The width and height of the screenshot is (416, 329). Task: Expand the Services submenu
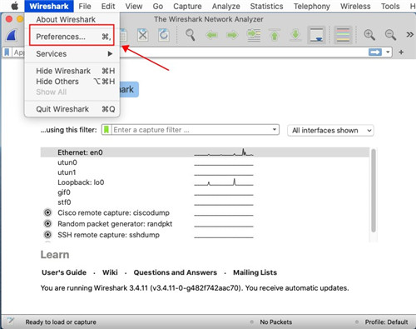click(x=74, y=54)
